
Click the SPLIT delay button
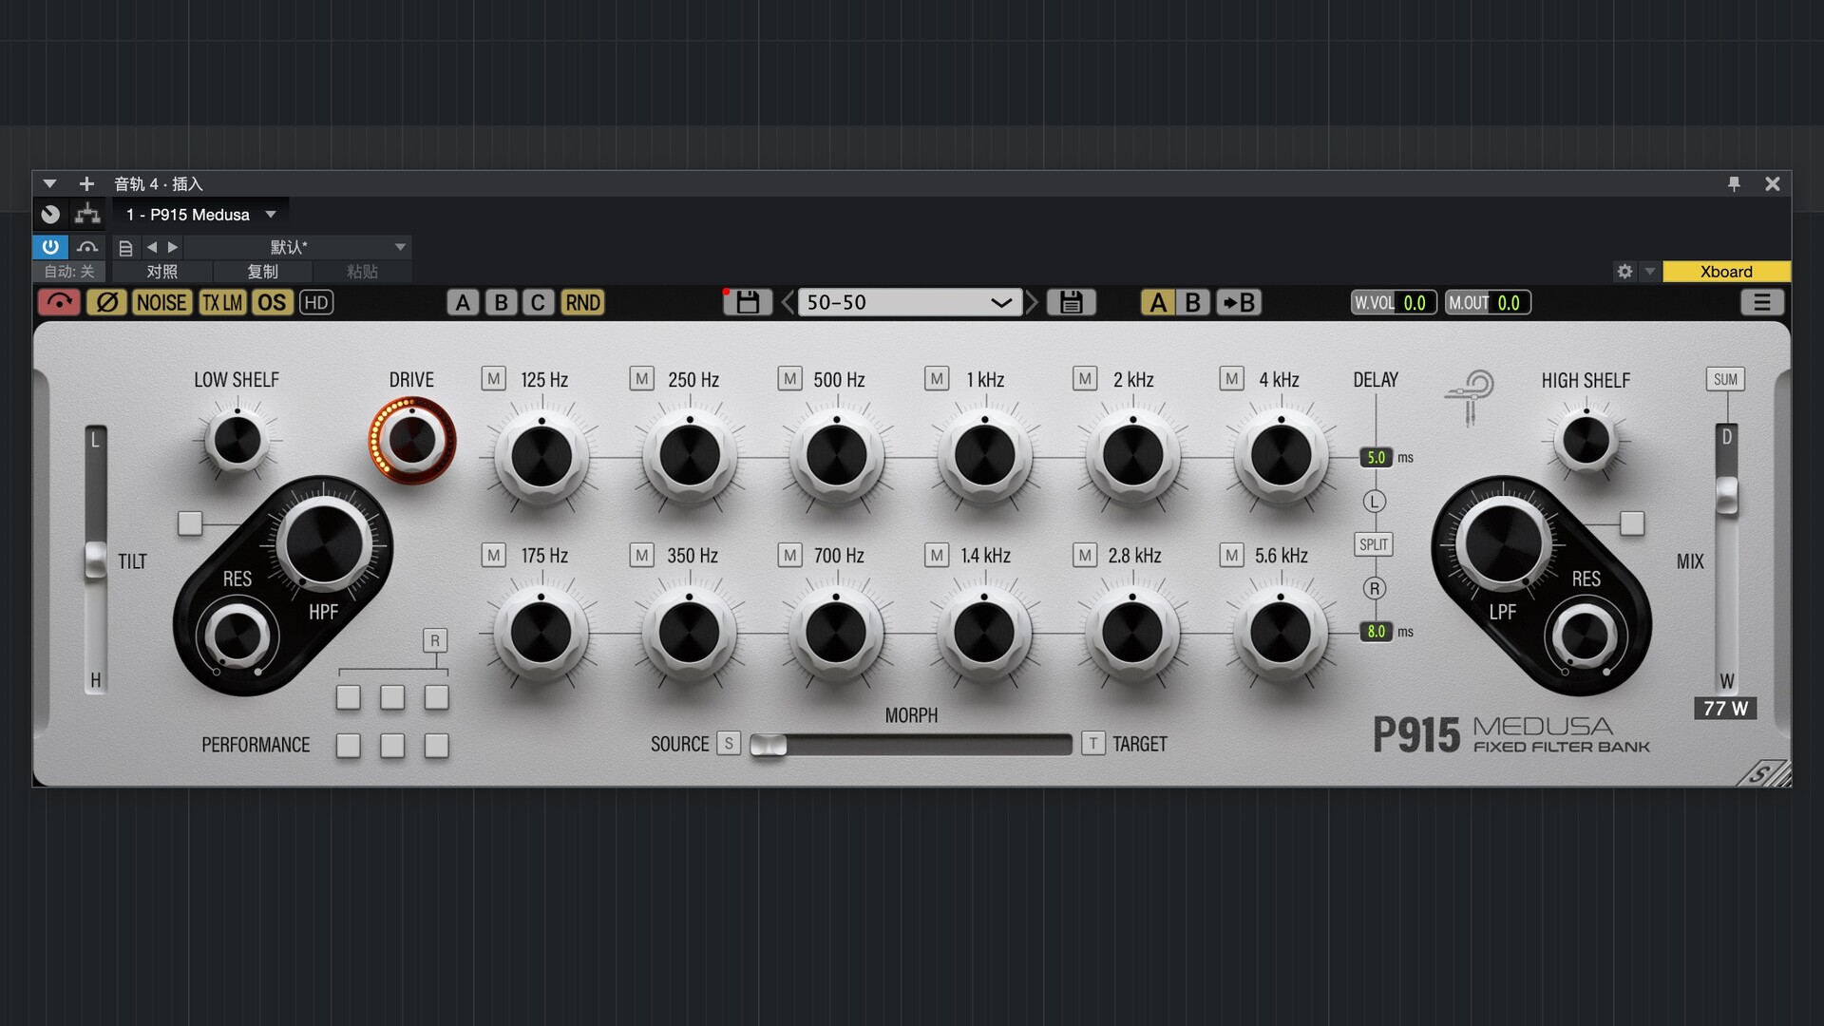coord(1374,544)
